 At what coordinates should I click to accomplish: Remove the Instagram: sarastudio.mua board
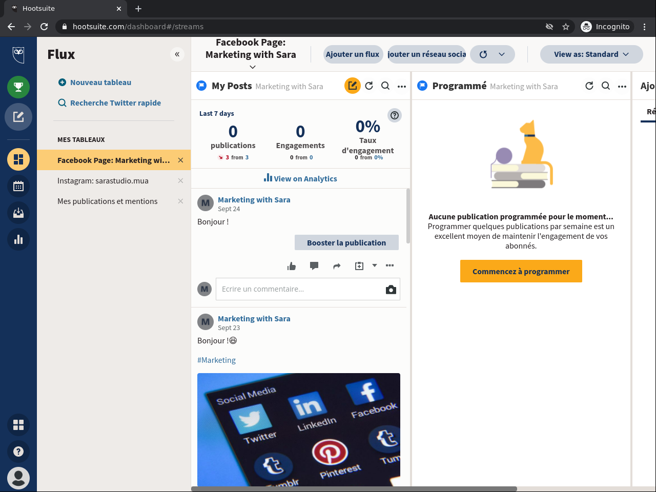[180, 181]
